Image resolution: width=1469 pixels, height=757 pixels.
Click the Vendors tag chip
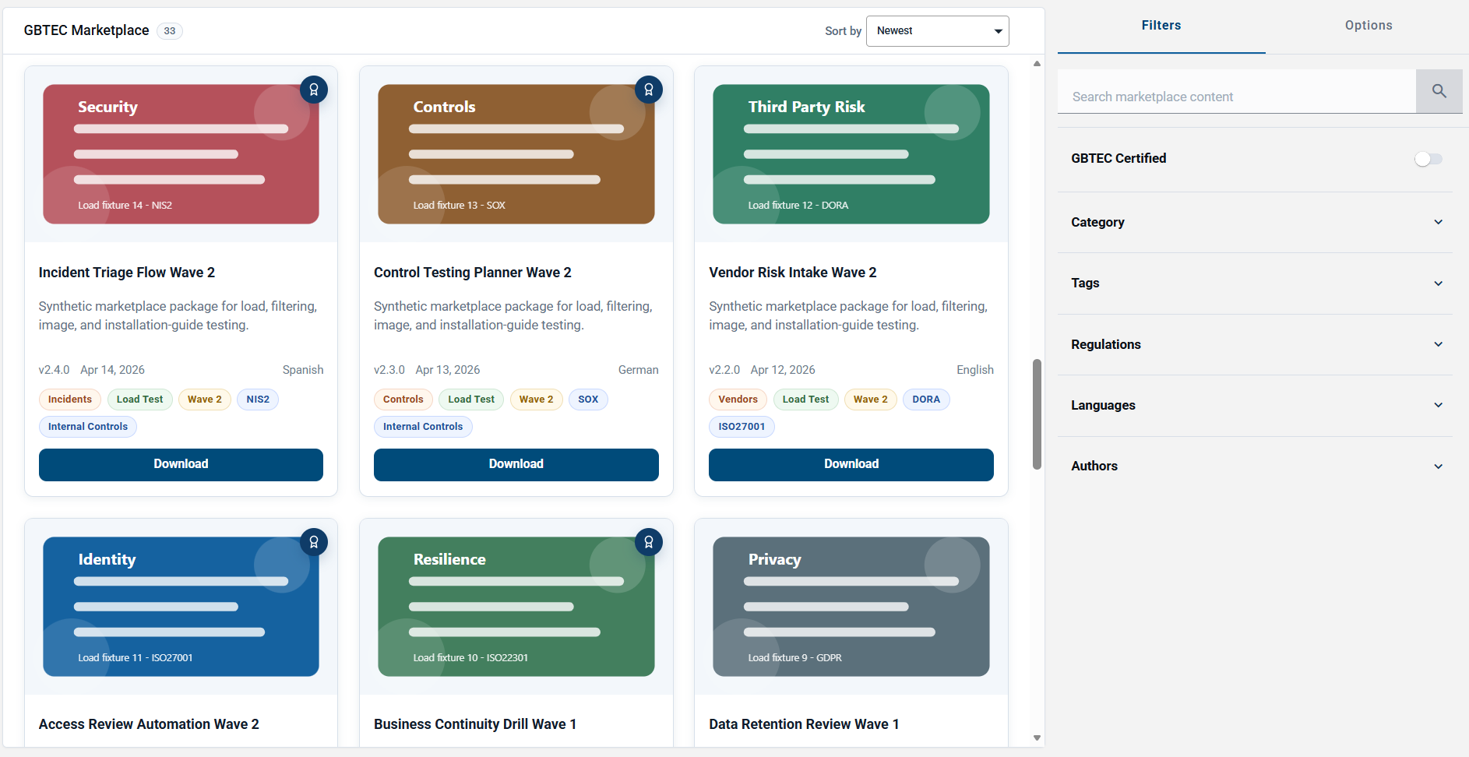point(738,400)
